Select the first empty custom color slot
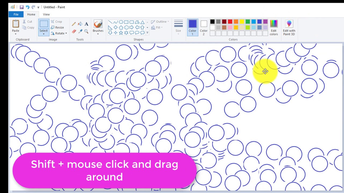The width and height of the screenshot is (344, 193). (x=212, y=33)
